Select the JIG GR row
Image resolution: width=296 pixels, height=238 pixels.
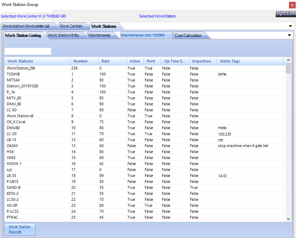[145, 205]
